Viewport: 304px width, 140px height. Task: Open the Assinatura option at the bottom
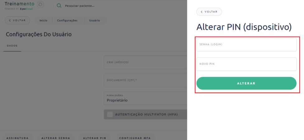[x=17, y=138]
